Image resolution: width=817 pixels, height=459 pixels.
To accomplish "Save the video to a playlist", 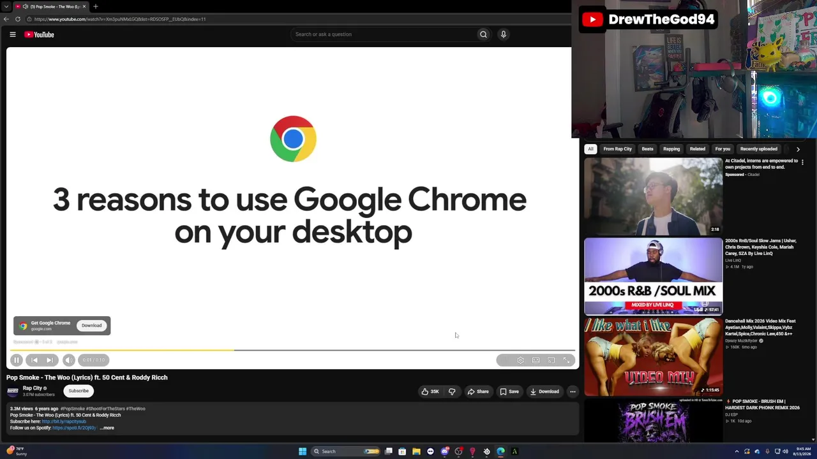I will coord(509,391).
